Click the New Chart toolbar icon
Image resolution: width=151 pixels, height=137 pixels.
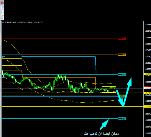[3, 7]
